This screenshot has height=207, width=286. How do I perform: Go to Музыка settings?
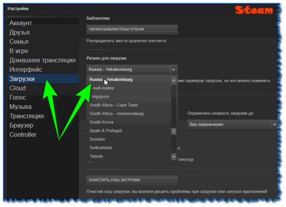coord(43,106)
